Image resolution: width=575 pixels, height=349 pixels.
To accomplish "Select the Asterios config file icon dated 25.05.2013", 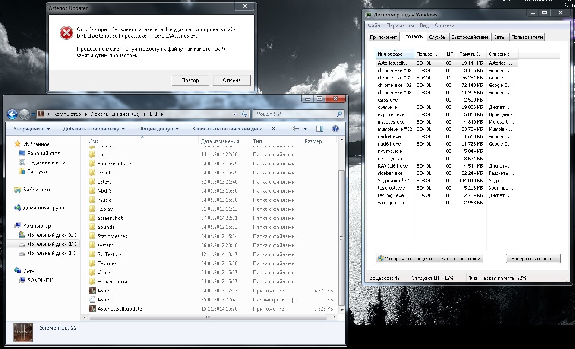I will click(92, 299).
